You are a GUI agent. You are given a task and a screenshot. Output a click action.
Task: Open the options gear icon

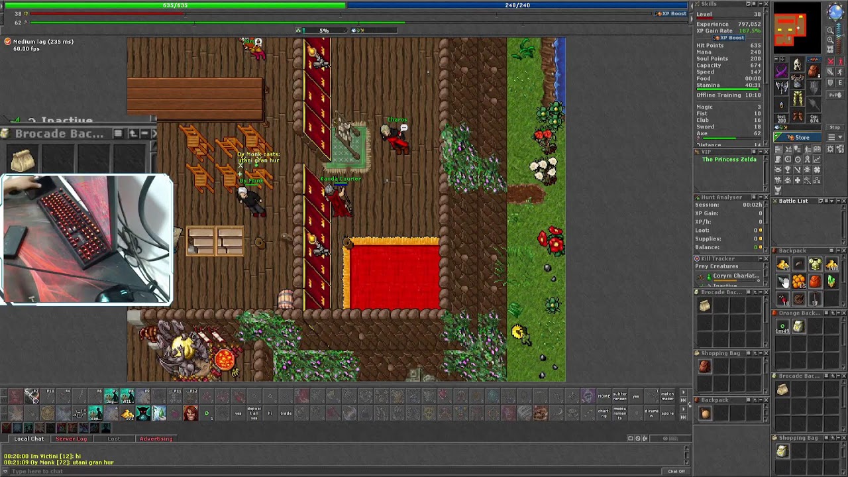point(830,149)
